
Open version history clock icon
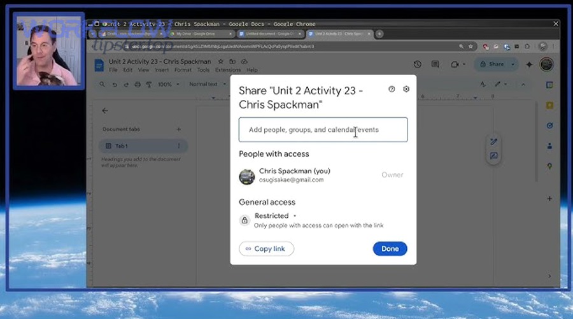(x=417, y=64)
